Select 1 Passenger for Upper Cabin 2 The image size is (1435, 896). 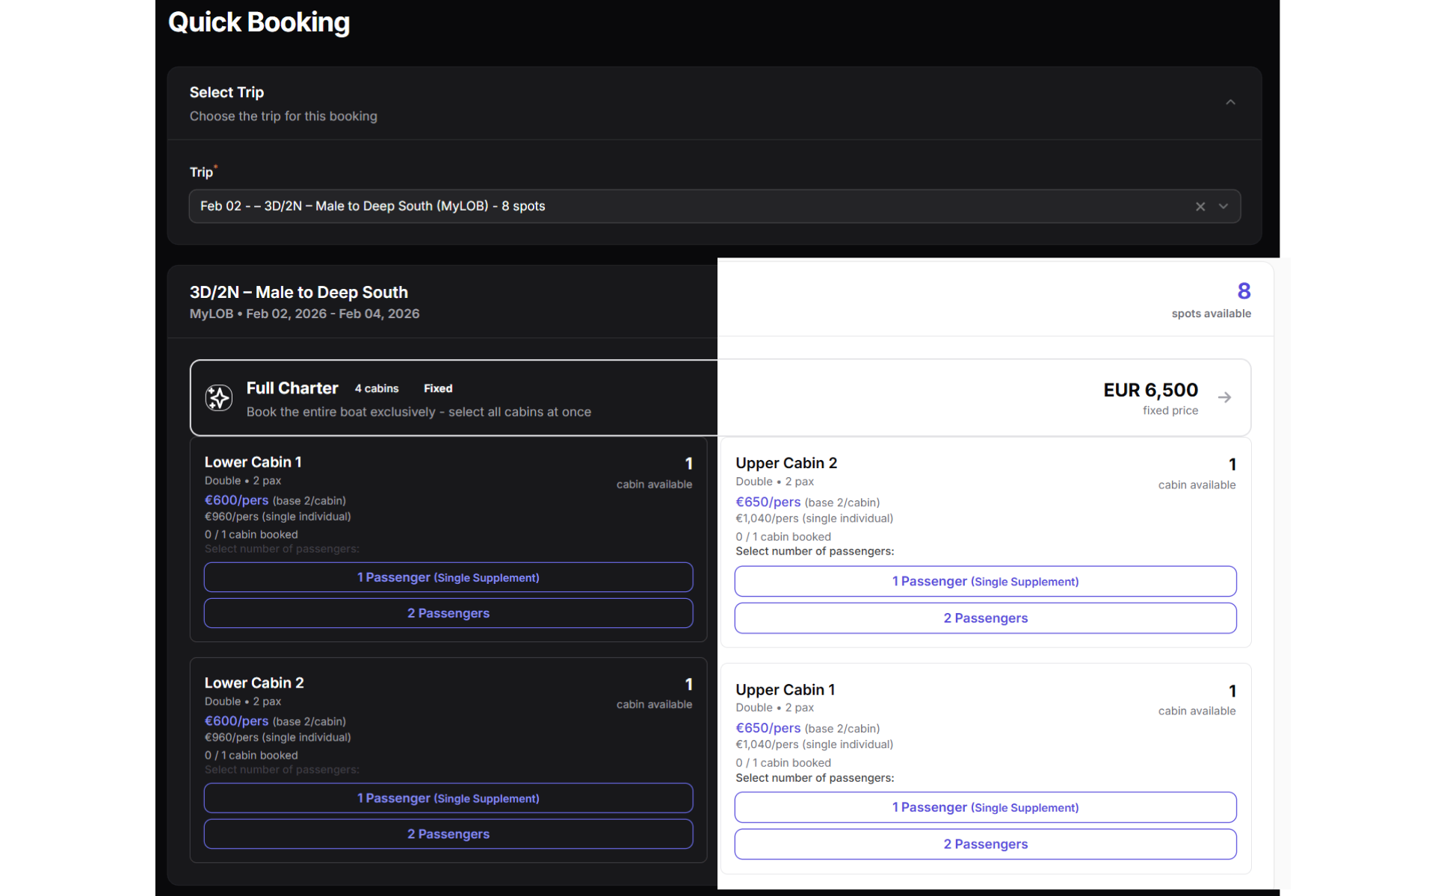pos(985,581)
